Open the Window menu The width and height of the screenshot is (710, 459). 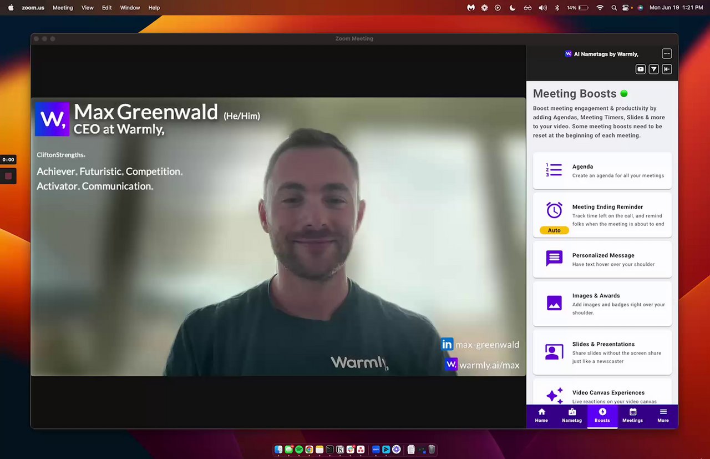click(130, 8)
